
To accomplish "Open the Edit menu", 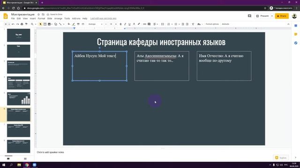I will (x=19, y=19).
